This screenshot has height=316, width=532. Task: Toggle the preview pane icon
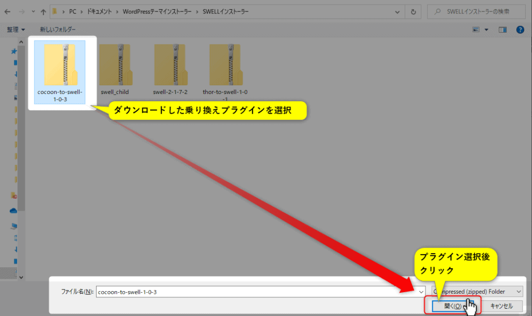point(502,30)
